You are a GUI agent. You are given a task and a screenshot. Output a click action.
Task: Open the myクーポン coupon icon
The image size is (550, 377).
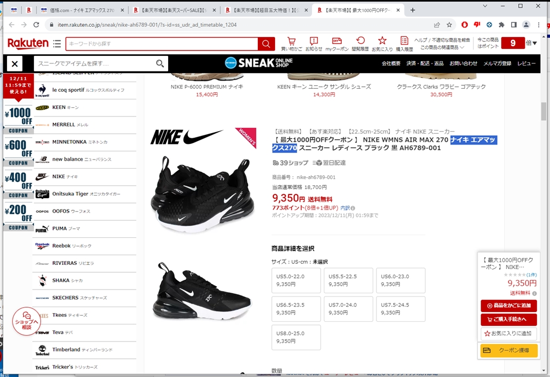click(337, 44)
